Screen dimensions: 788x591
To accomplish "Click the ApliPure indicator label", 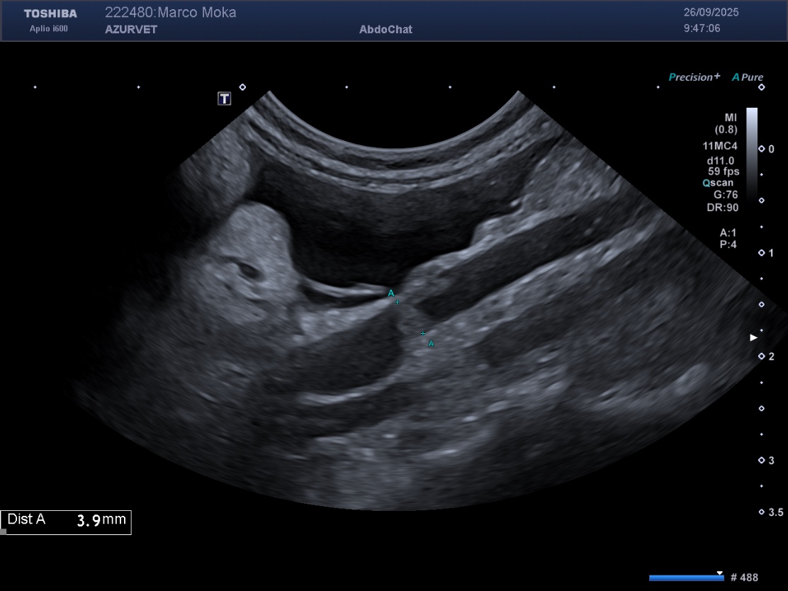I will coord(748,77).
